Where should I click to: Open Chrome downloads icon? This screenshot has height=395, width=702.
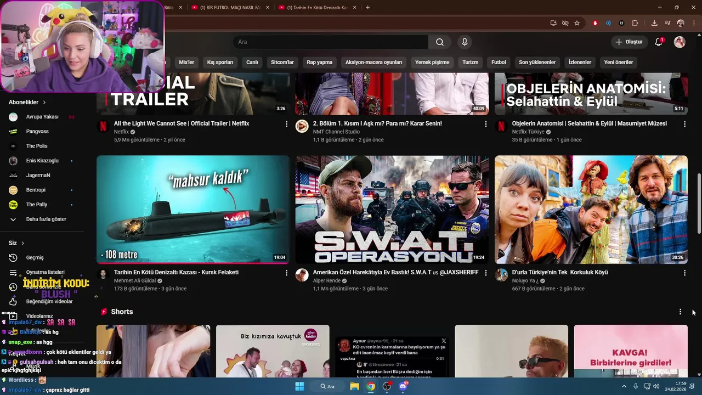pyautogui.click(x=654, y=23)
